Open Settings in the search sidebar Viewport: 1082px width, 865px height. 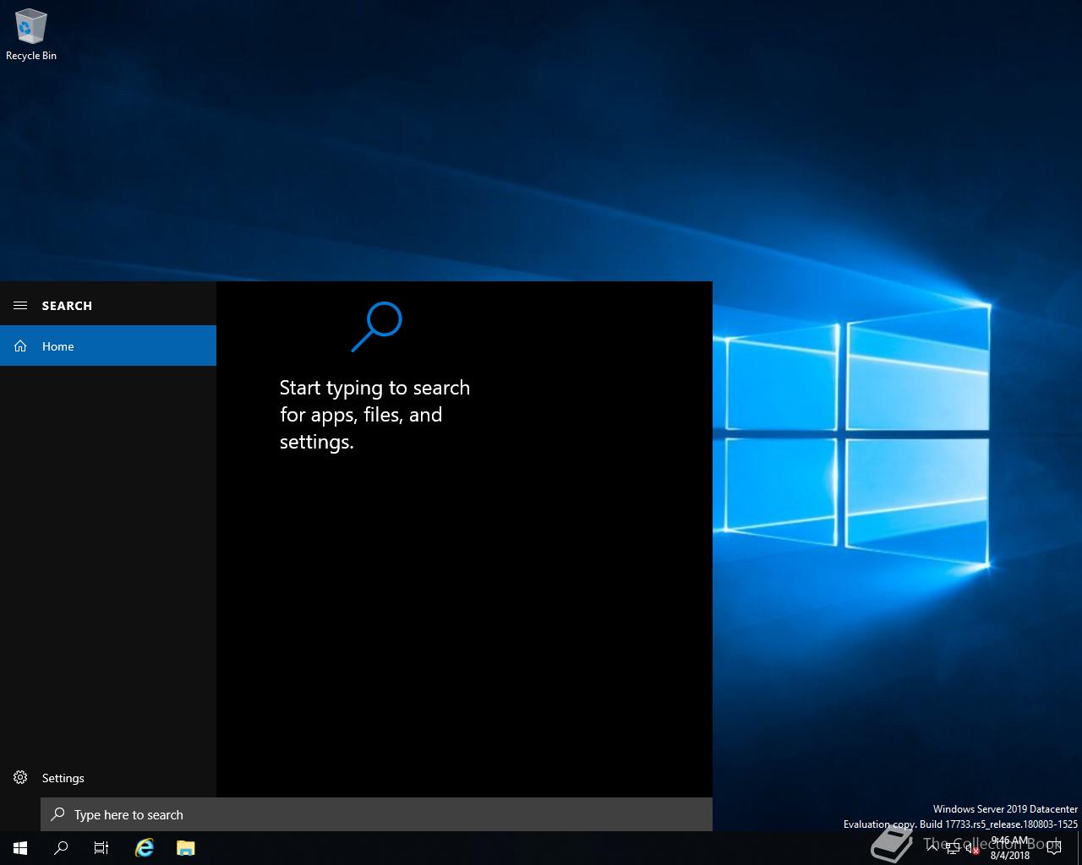(x=108, y=778)
